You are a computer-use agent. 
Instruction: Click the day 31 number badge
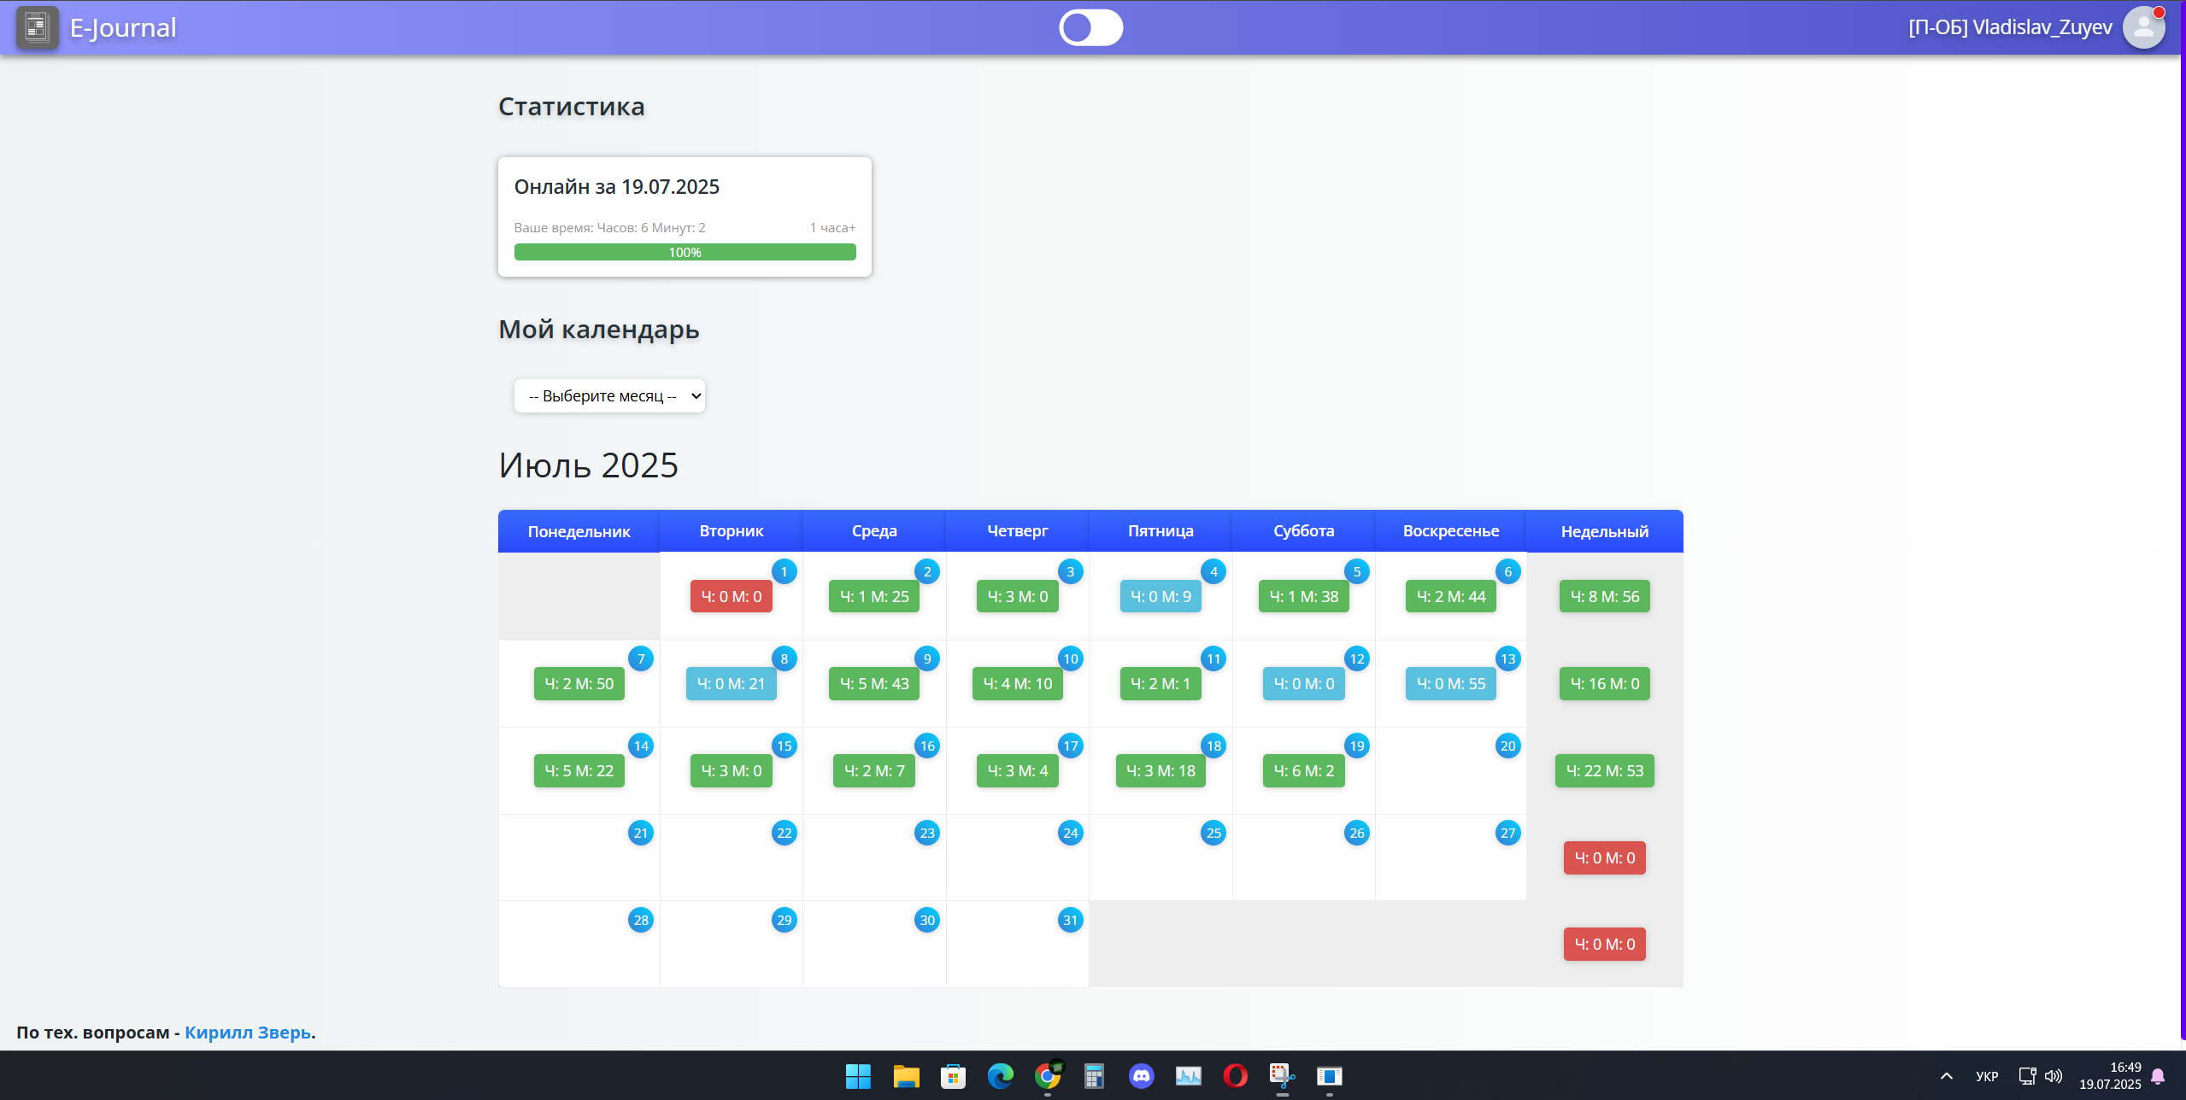(1070, 920)
